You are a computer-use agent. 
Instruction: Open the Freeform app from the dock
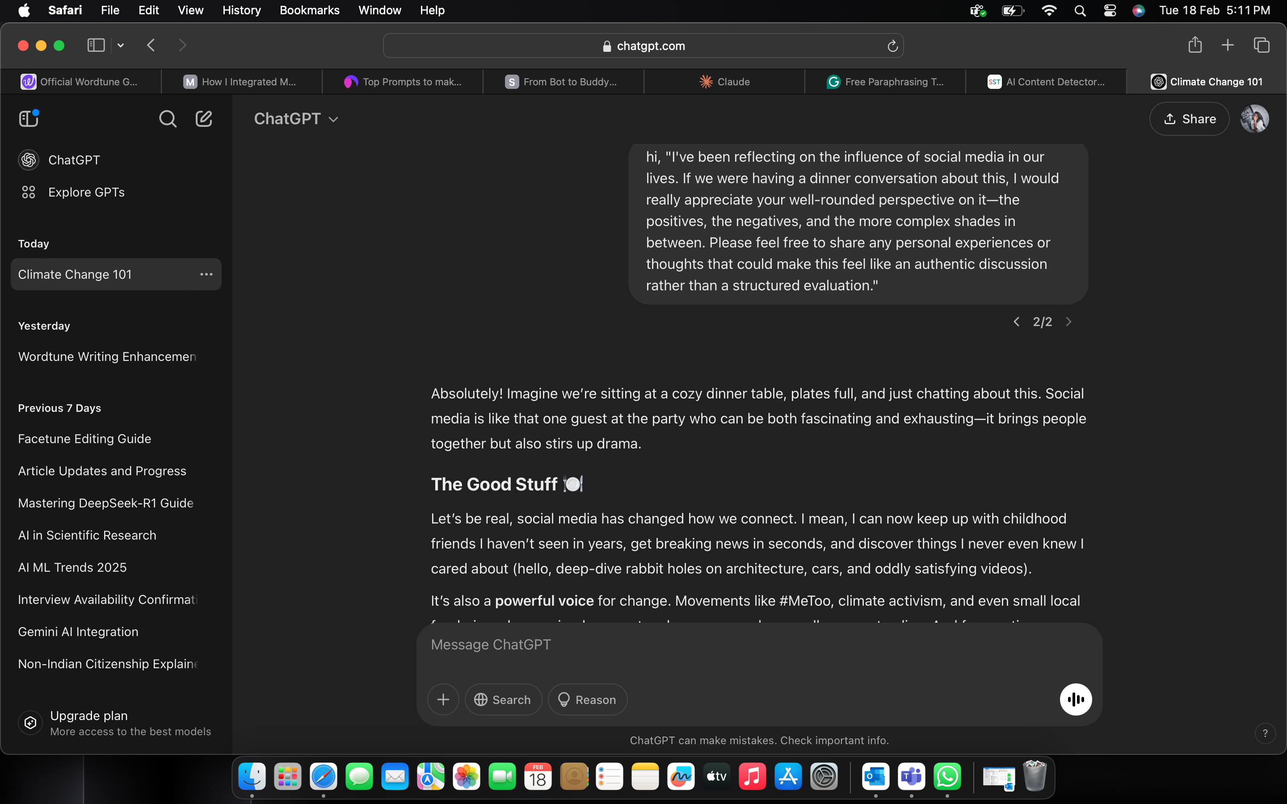681,777
